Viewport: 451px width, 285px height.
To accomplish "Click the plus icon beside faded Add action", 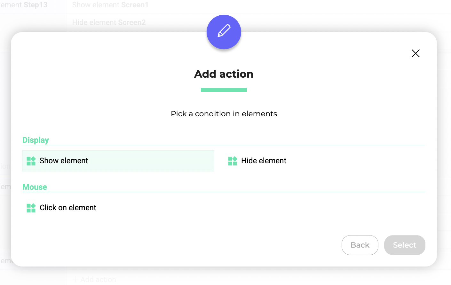I will click(75, 279).
